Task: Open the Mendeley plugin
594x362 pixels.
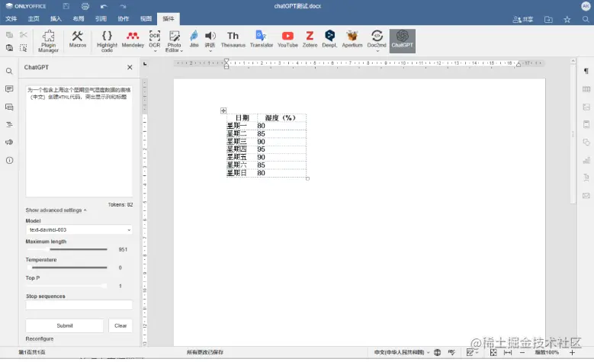Action: click(133, 39)
